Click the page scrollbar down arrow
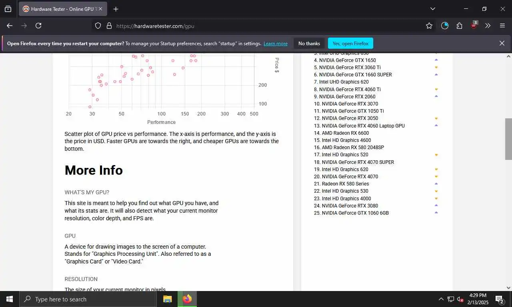Viewport: 512px width, 307px height. point(508,287)
